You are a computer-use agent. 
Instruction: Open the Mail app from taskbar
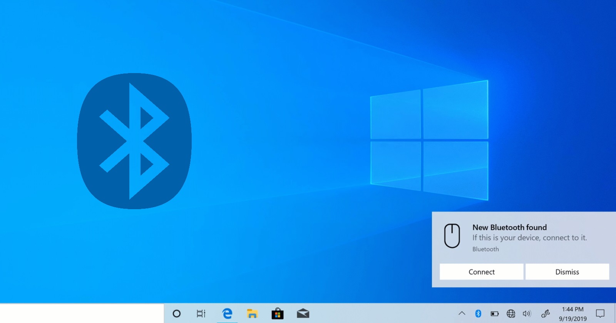click(303, 314)
